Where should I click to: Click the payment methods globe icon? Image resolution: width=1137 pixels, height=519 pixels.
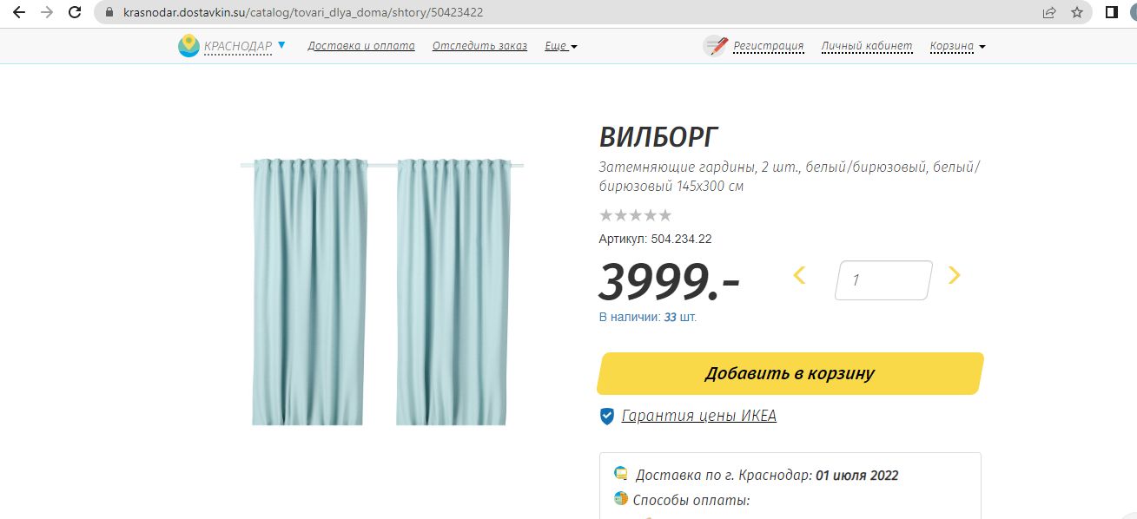620,499
